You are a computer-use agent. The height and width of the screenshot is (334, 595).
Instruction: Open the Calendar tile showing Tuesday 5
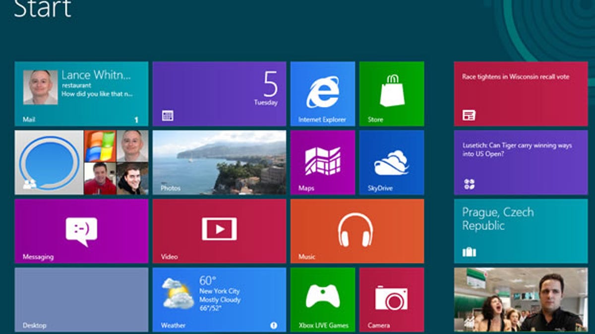coord(219,94)
